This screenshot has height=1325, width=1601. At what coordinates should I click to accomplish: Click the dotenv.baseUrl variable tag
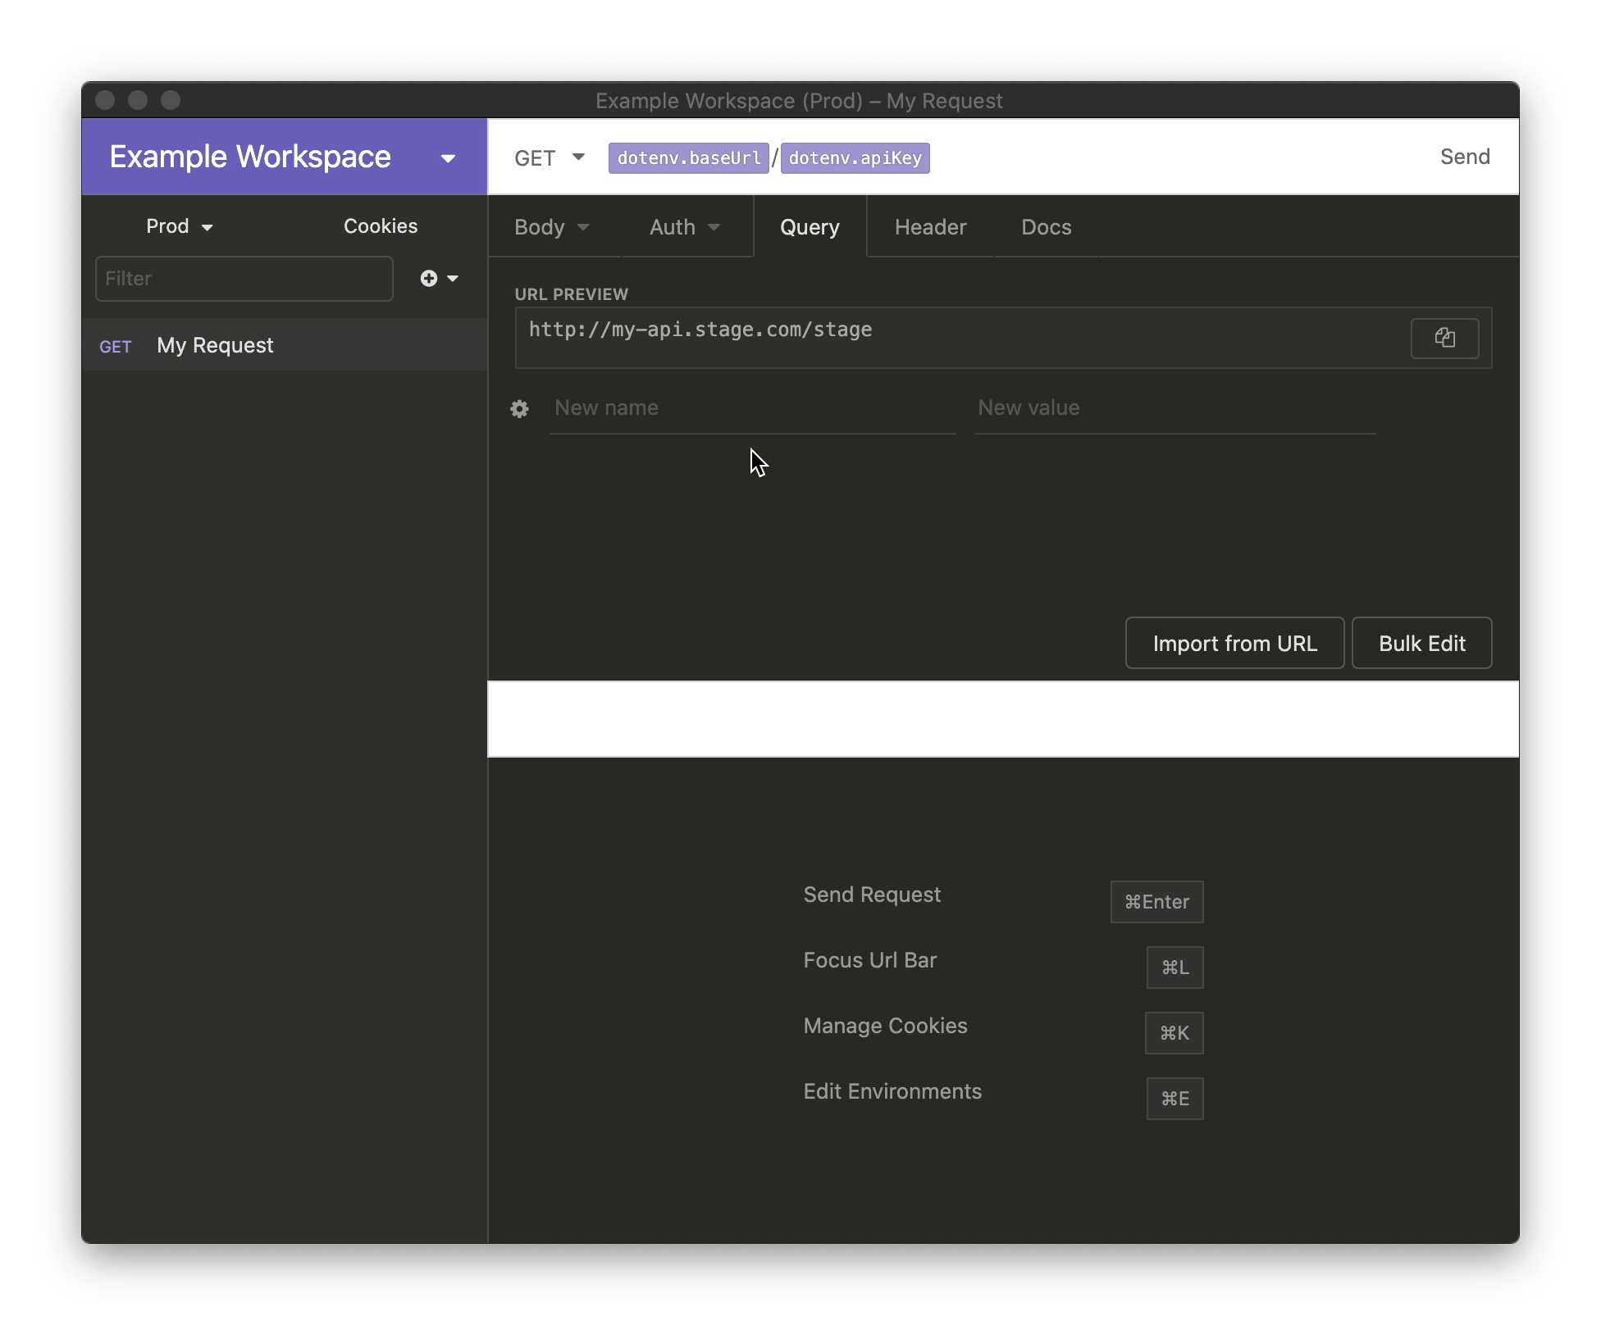pyautogui.click(x=687, y=158)
